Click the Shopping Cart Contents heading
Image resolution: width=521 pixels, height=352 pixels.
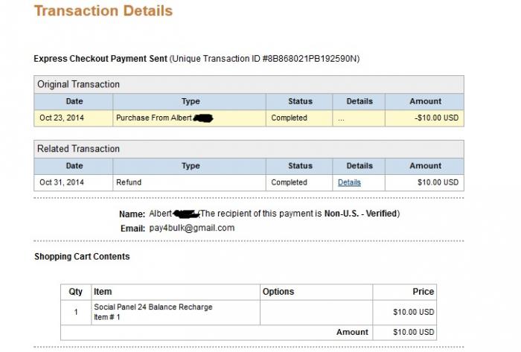click(82, 256)
